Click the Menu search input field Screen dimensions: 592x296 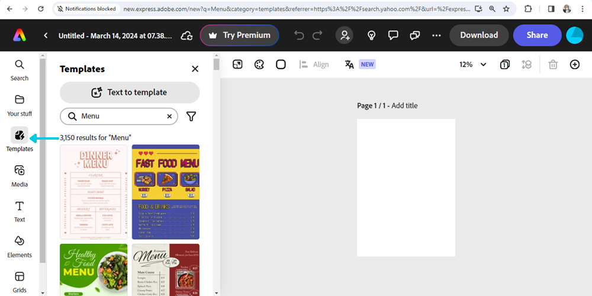point(119,116)
